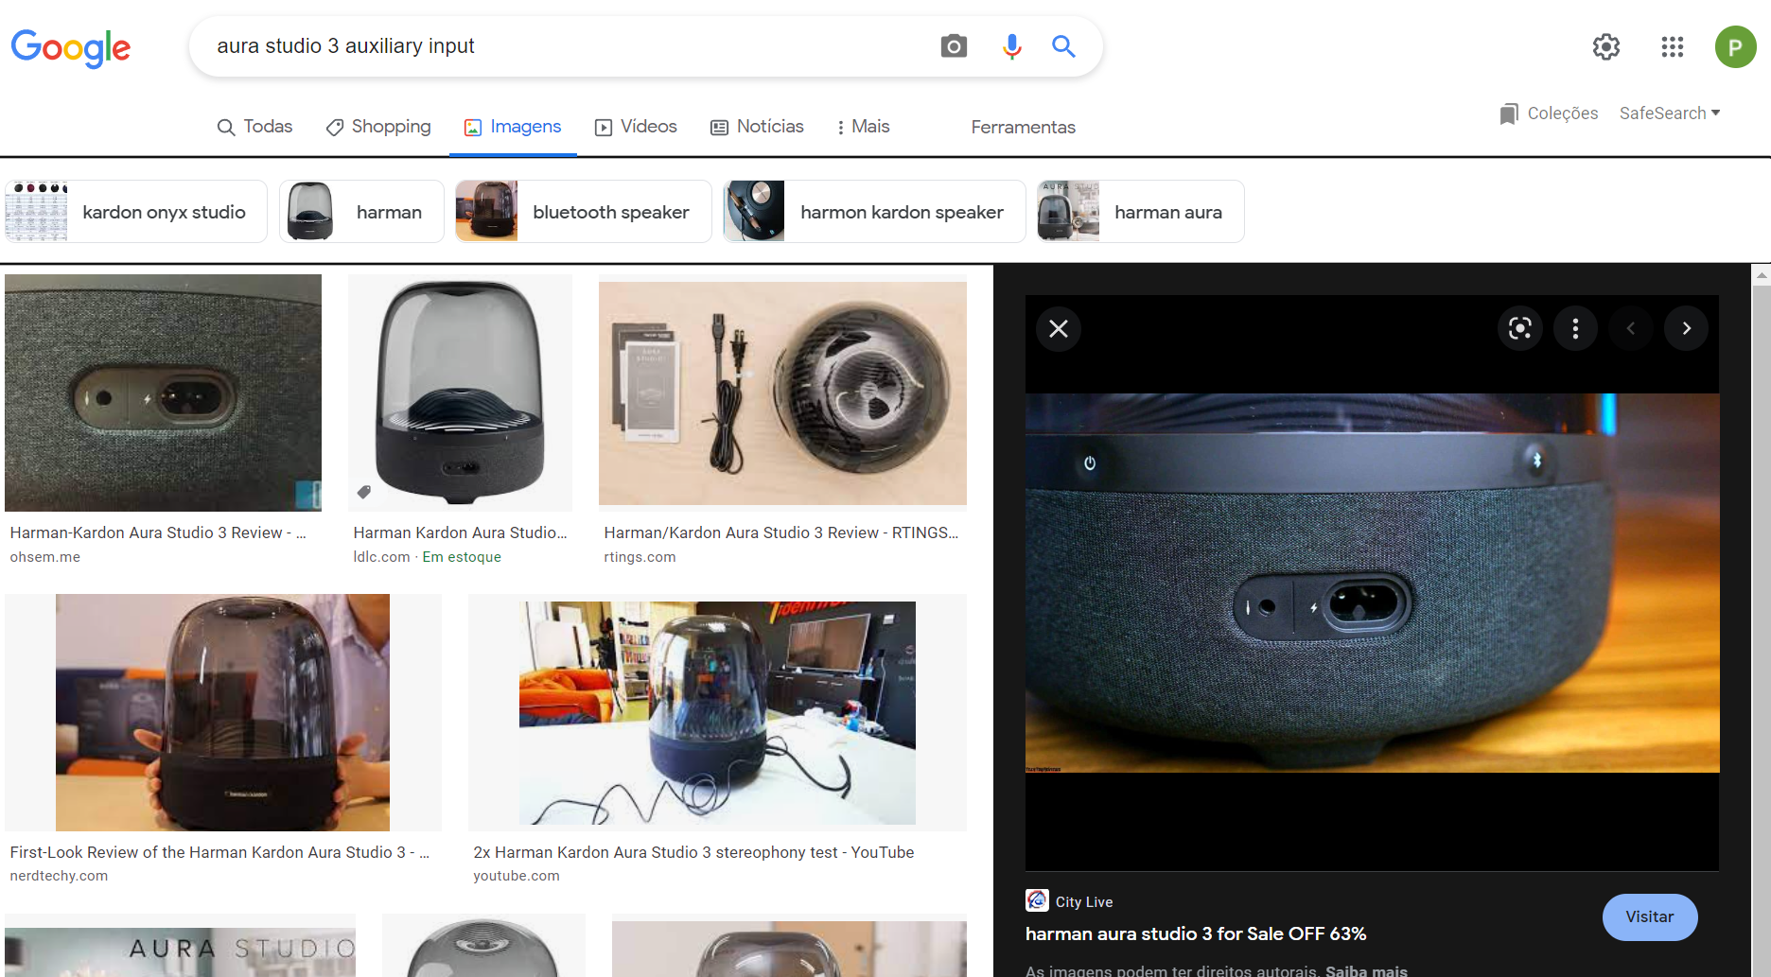The height and width of the screenshot is (977, 1771).
Task: Select the harman suggestion chip
Action: 361,212
